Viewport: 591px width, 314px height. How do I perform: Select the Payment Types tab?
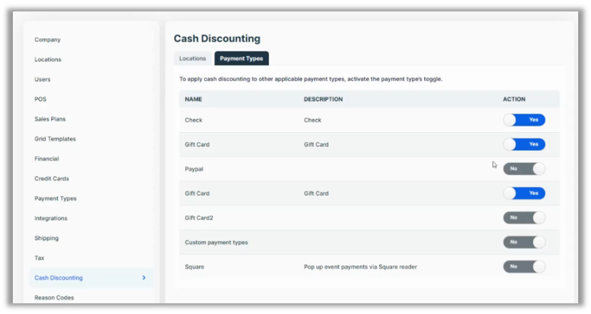(x=241, y=59)
